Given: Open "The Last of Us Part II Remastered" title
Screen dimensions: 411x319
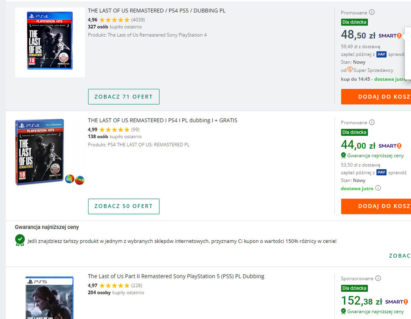Looking at the screenshot, I should pyautogui.click(x=176, y=276).
